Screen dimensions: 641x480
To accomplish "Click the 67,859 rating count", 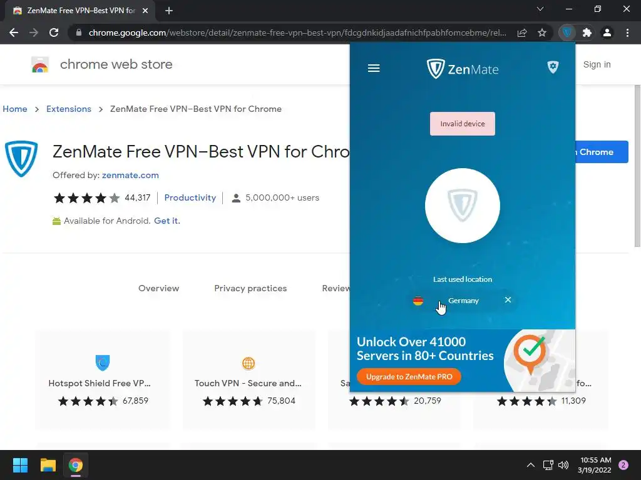I will [135, 401].
